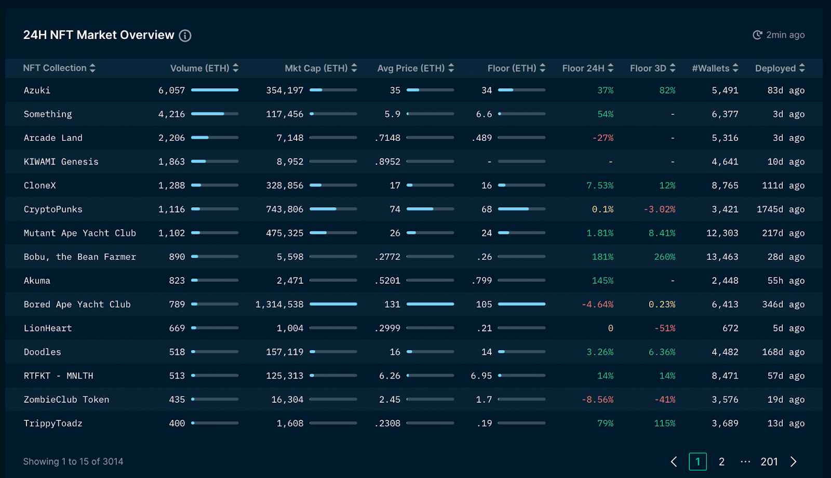The height and width of the screenshot is (478, 831).
Task: Open Mutant Ape Yacht Club collection
Action: [79, 233]
